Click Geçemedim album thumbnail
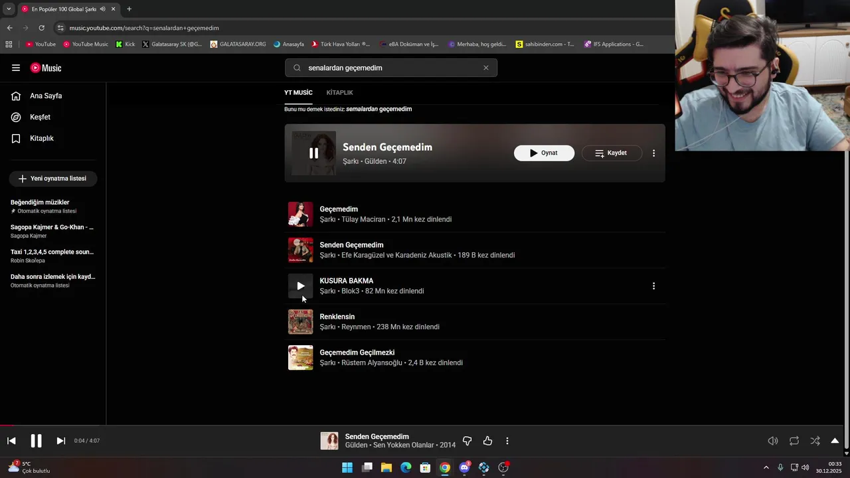 300,214
